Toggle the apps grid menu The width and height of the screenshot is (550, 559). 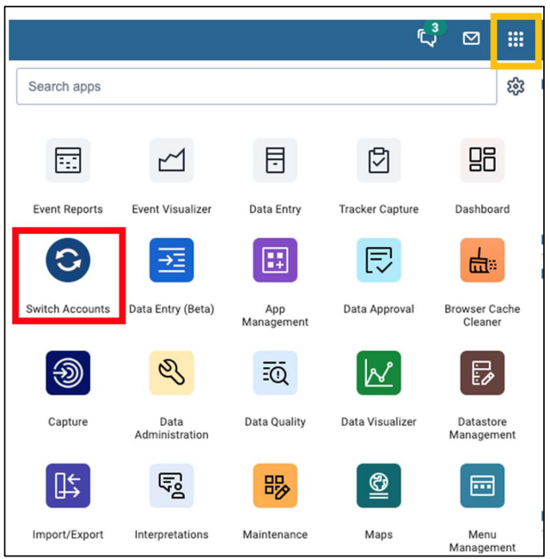(x=516, y=40)
